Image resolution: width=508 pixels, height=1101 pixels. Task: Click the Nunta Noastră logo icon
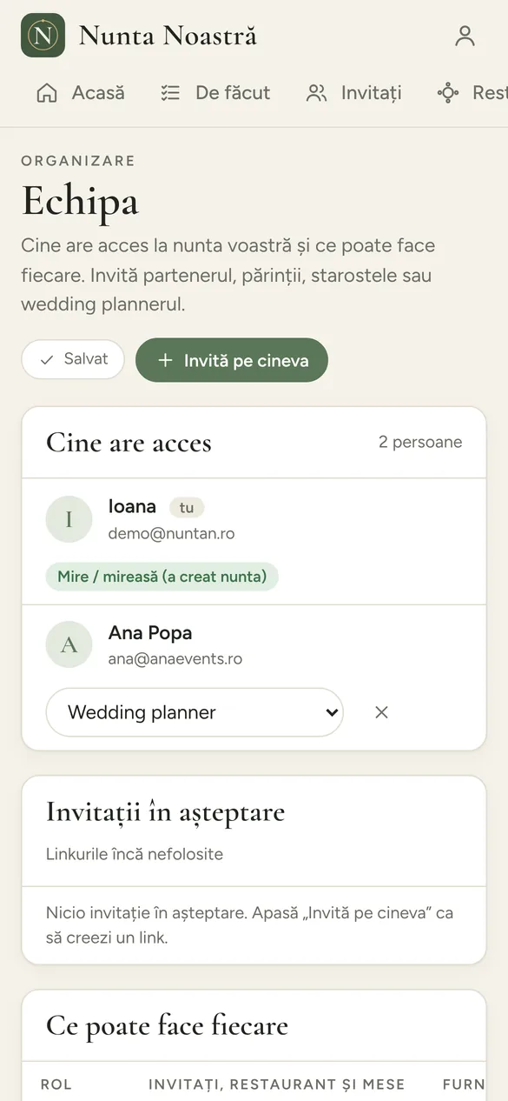click(43, 36)
